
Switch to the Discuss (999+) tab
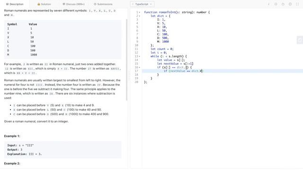(x=74, y=4)
